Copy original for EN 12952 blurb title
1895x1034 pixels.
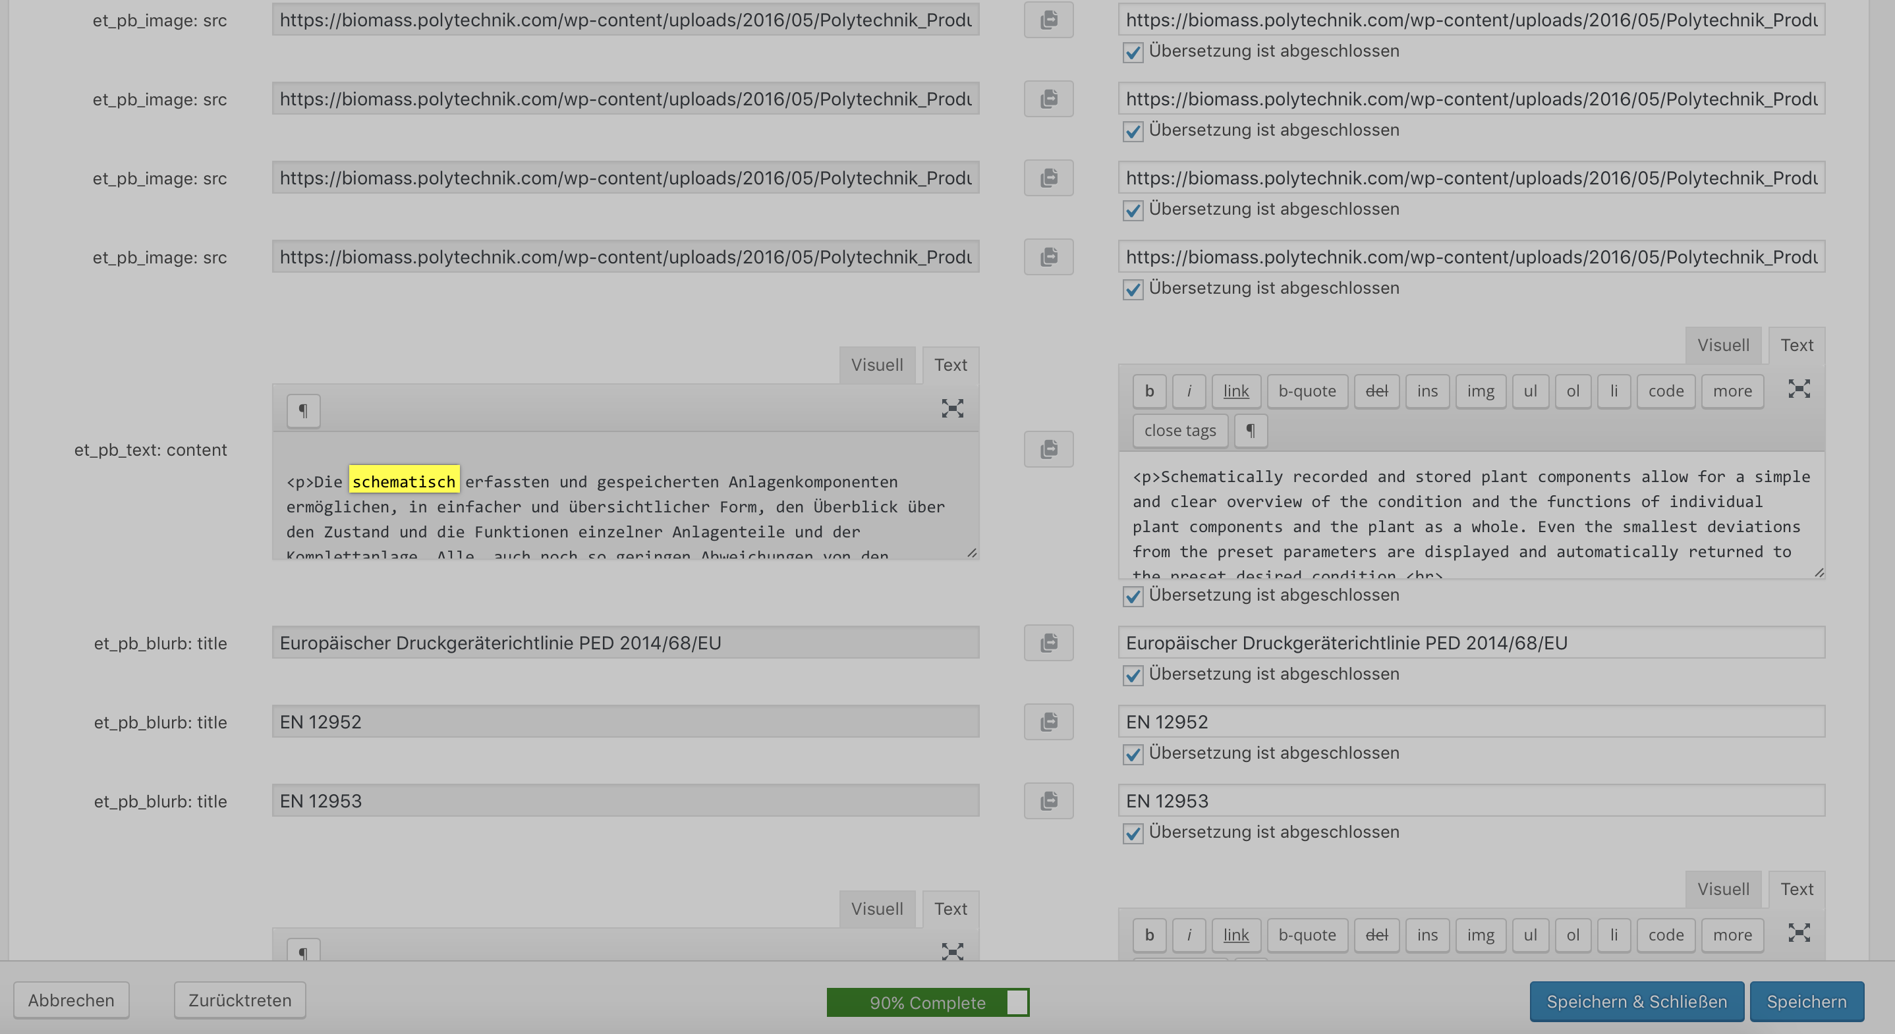tap(1048, 721)
